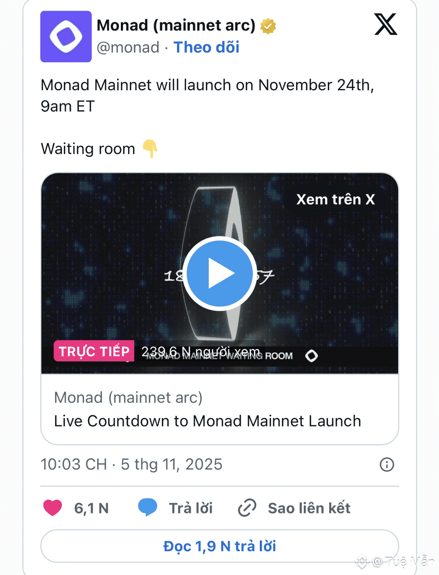Click the 6,1 N likes count
439x575 pixels.
pyautogui.click(x=91, y=508)
